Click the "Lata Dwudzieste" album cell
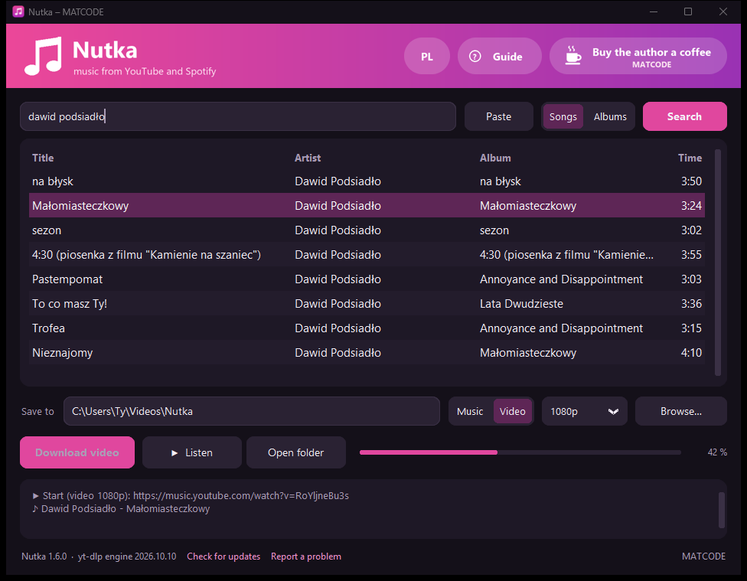 (521, 304)
